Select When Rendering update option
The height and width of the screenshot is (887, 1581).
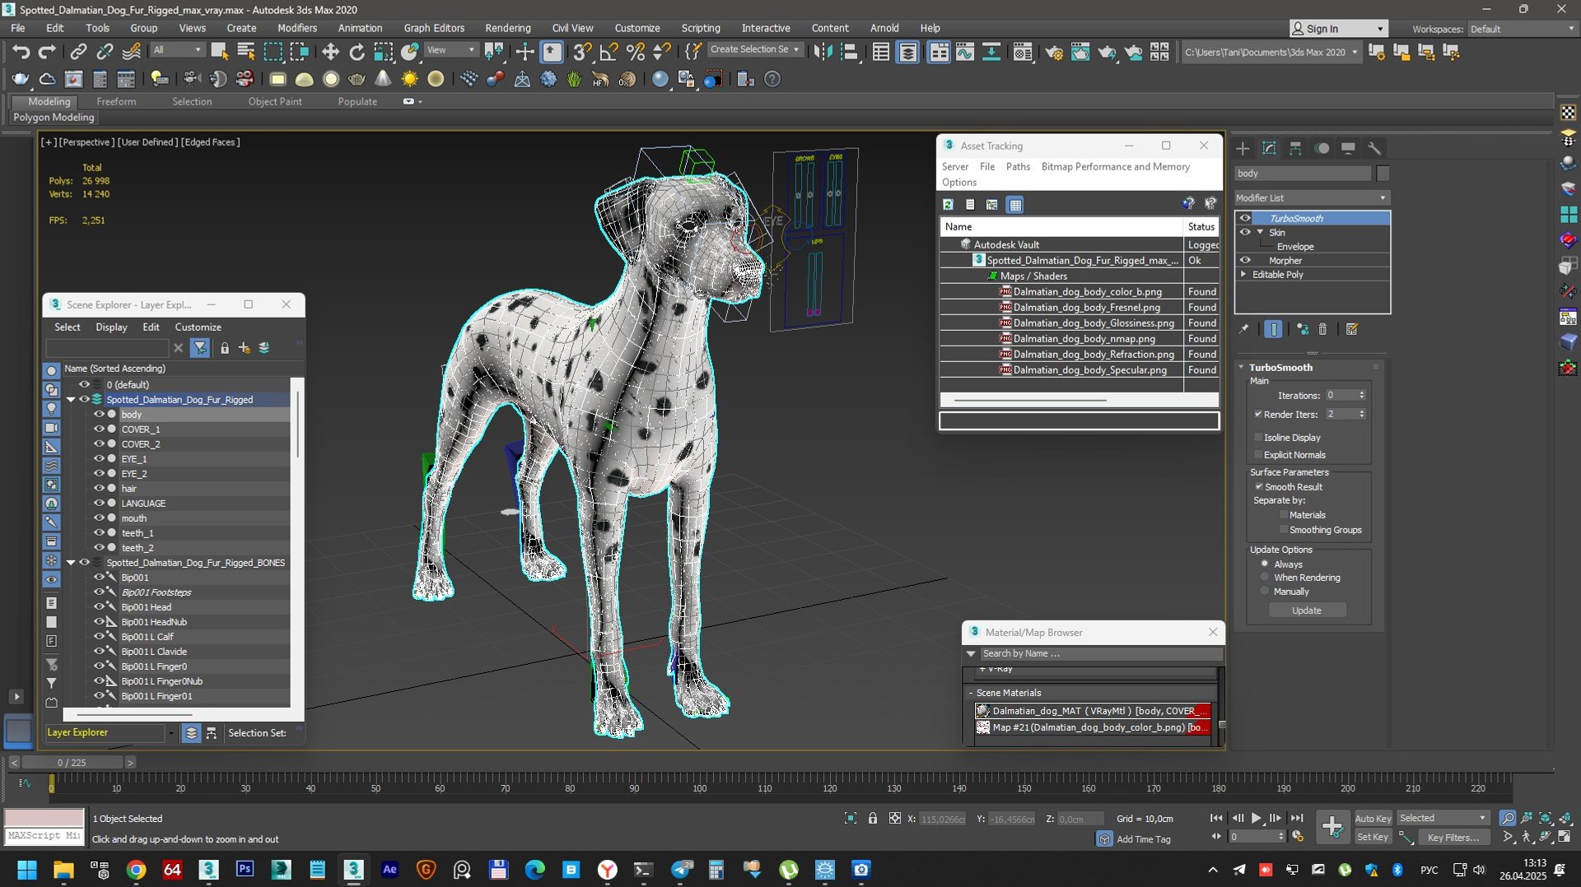tap(1265, 577)
